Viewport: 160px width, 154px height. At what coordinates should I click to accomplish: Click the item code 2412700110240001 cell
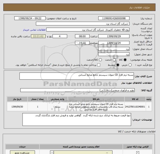click(x=135, y=107)
